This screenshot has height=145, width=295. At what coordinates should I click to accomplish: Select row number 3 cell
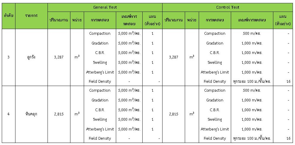point(8,57)
